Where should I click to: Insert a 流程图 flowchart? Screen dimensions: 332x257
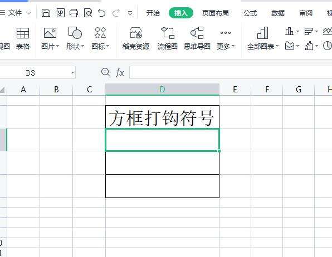point(167,38)
